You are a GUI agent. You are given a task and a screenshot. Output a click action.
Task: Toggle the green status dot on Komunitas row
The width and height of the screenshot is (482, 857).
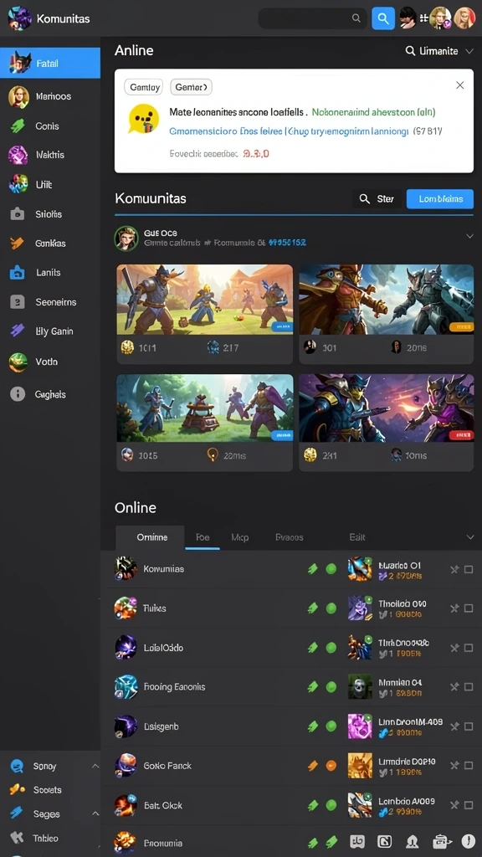(x=331, y=569)
